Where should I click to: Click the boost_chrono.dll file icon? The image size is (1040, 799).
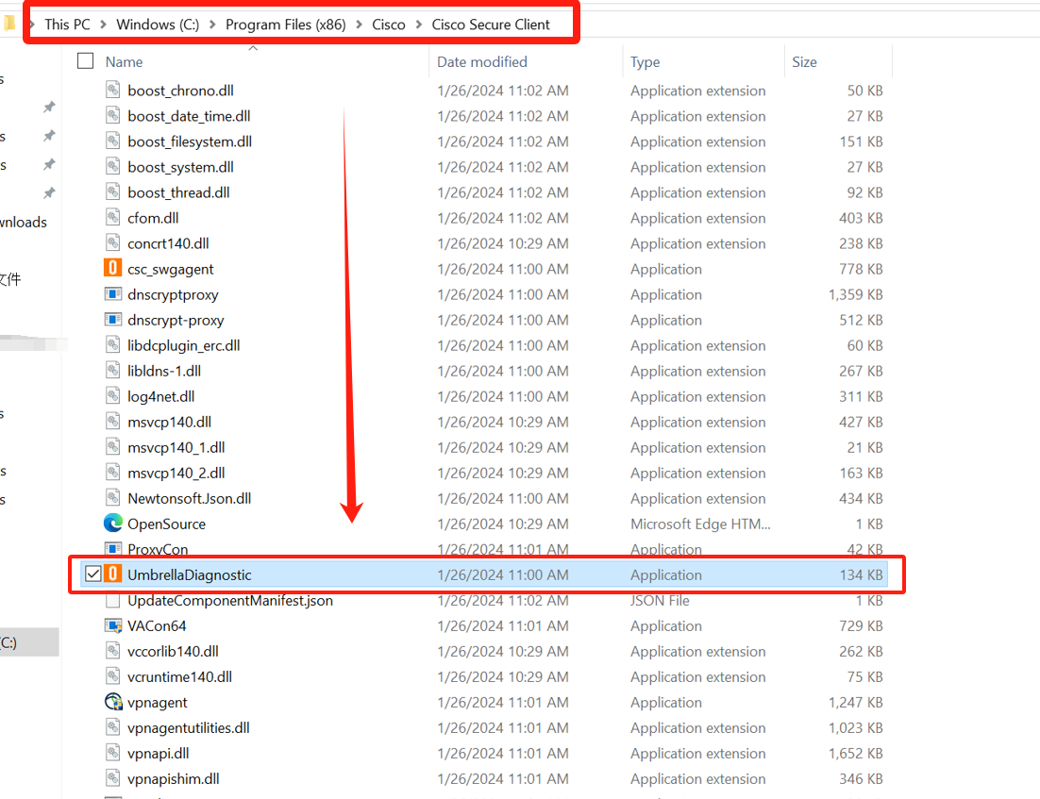click(x=112, y=91)
